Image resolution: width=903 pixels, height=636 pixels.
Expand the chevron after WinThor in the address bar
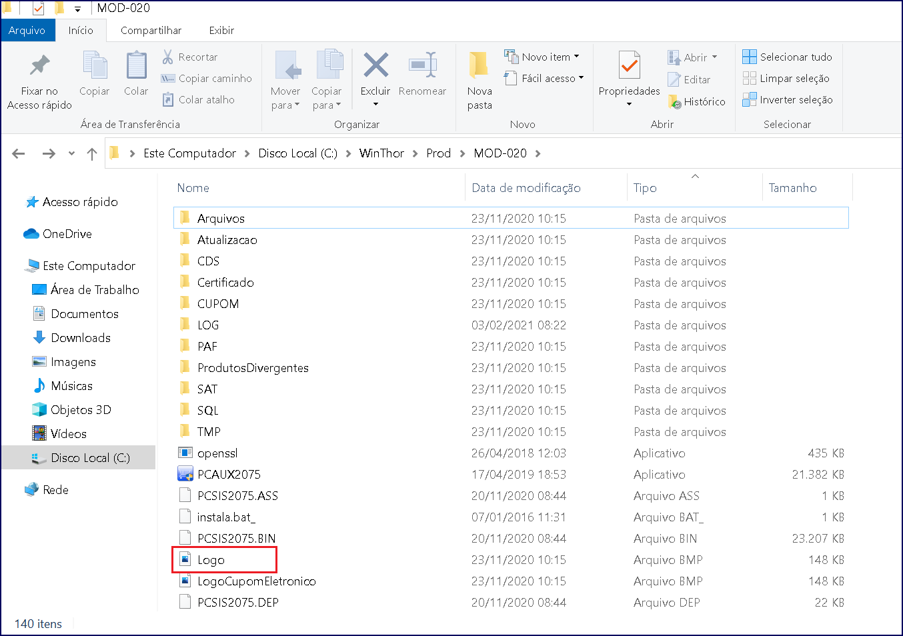tap(415, 154)
